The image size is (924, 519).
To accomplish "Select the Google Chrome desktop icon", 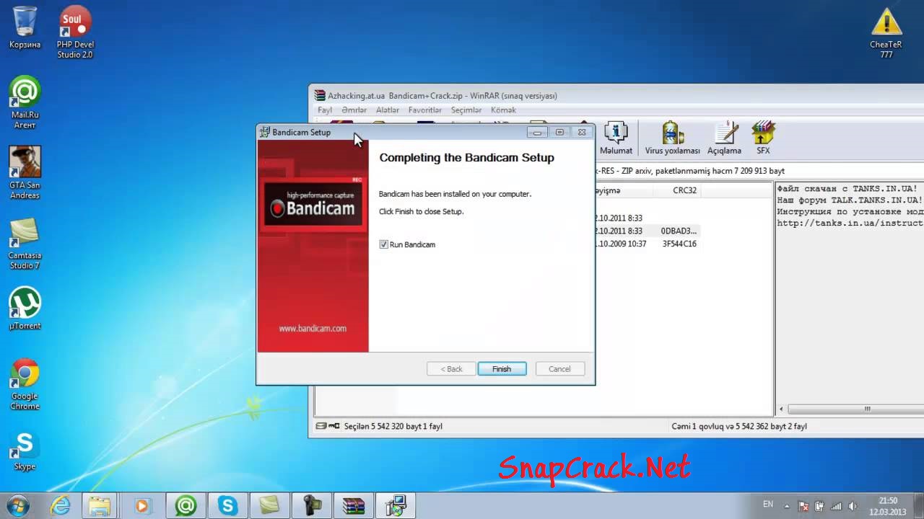I will click(25, 384).
